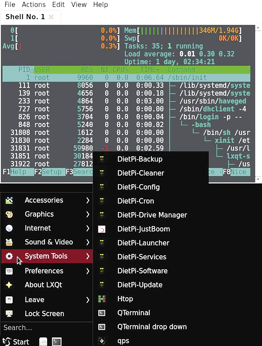This screenshot has height=346, width=262.
Task: Click F1 Help in htop
Action: coord(18,172)
